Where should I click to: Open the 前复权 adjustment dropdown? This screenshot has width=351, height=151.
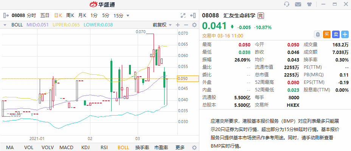click(162, 25)
